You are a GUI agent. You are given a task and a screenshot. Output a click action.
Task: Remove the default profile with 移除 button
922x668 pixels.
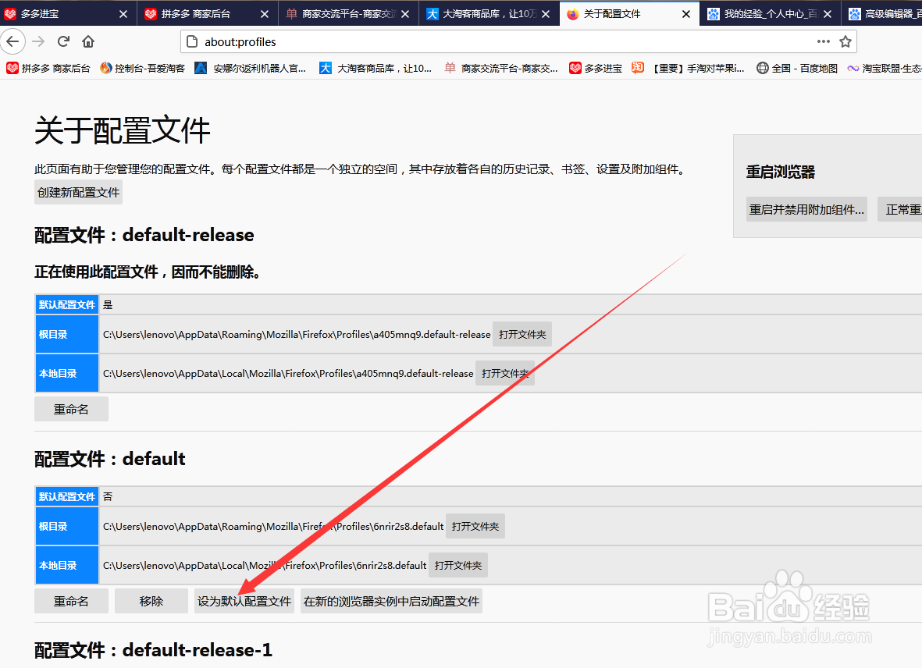click(x=151, y=601)
